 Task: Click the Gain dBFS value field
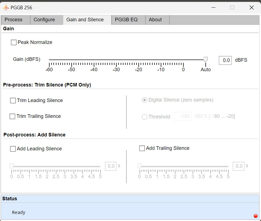coord(225,60)
